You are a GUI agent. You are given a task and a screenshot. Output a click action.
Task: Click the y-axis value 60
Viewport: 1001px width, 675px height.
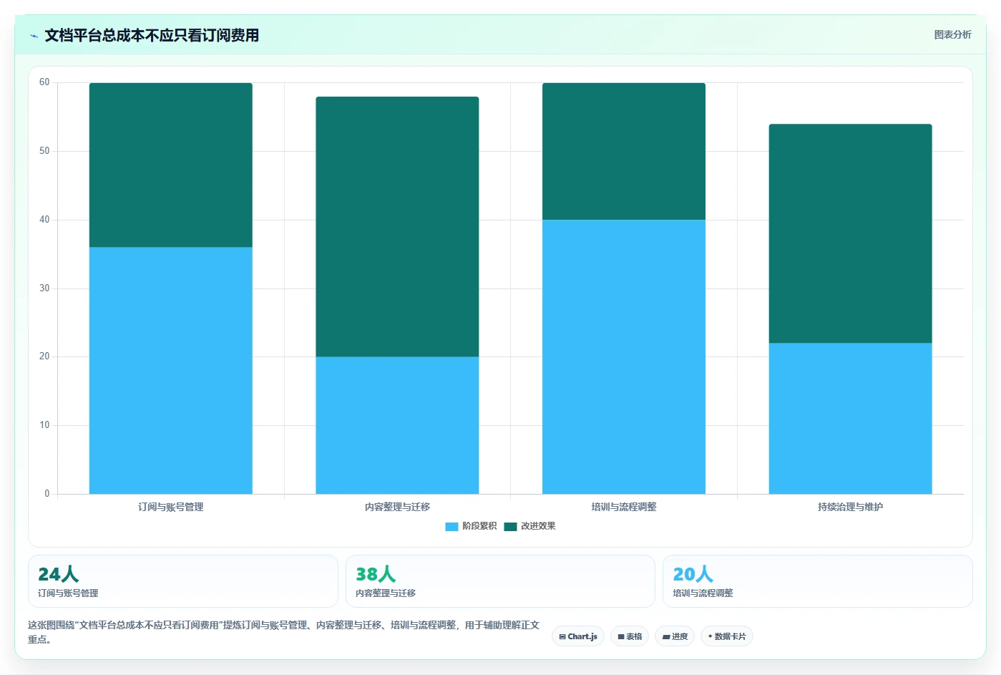[x=44, y=82]
